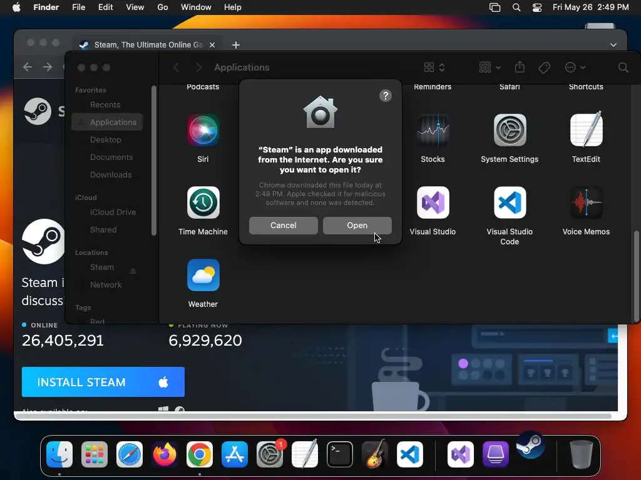This screenshot has width=641, height=480.
Task: Open the Window menu
Action: 196,7
